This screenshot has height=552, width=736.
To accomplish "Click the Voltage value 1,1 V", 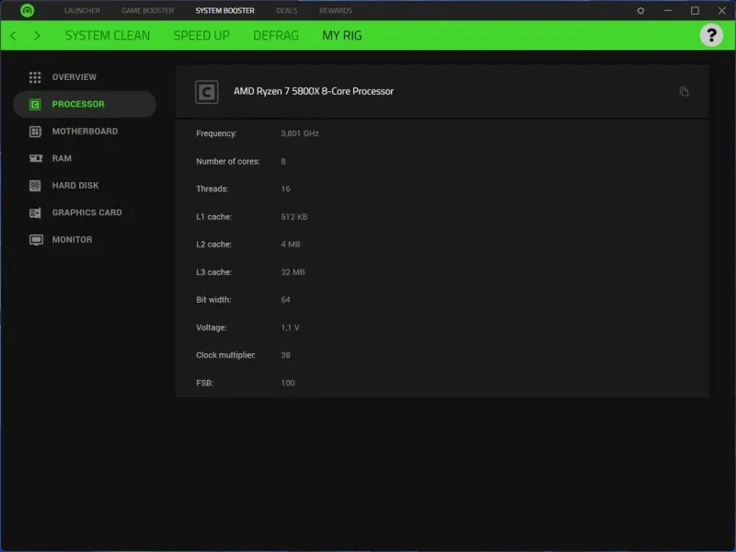I will 290,328.
